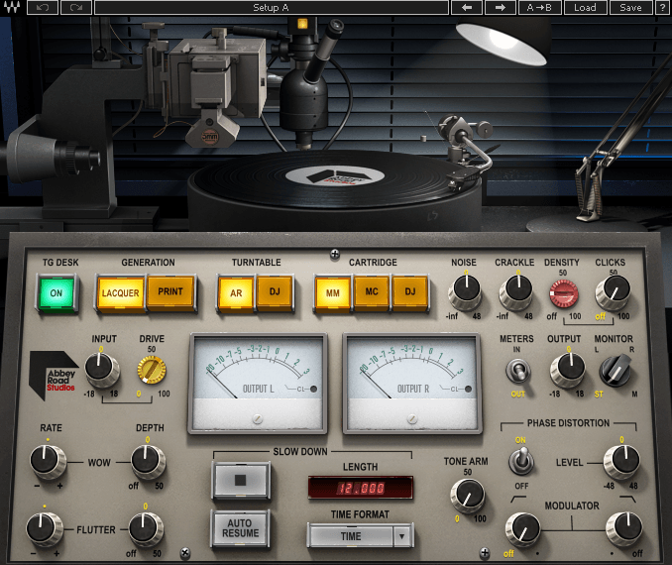
Task: Click the Crackle knob
Action: (x=516, y=291)
